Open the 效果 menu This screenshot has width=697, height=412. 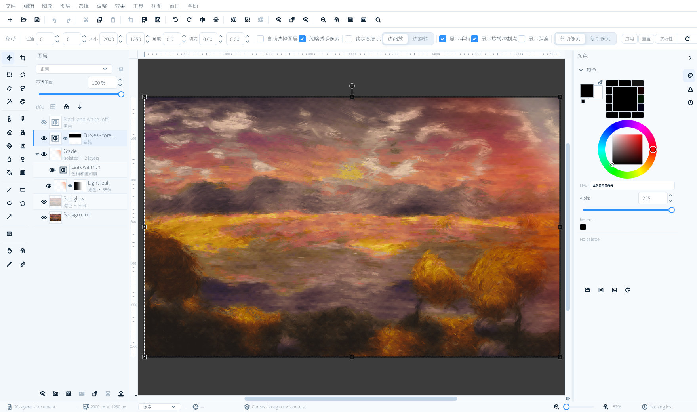click(x=120, y=6)
